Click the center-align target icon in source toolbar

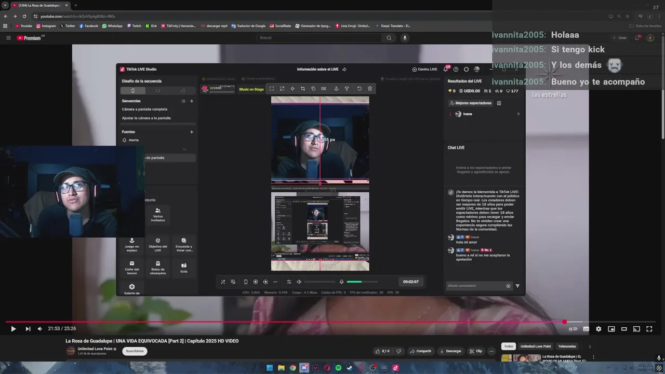(292, 89)
